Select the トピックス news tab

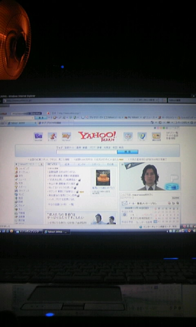click(x=53, y=164)
